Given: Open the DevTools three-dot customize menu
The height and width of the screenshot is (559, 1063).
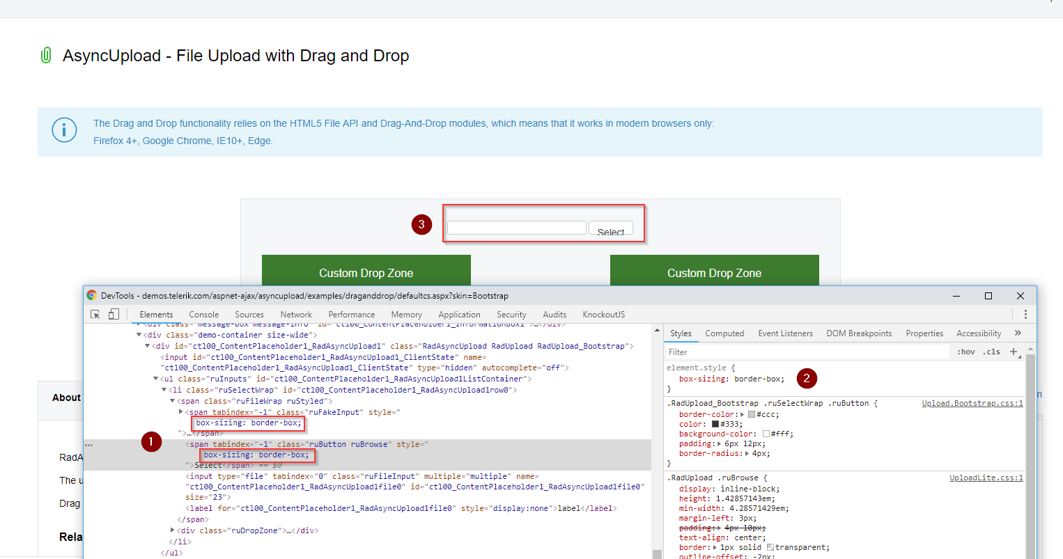Looking at the screenshot, I should pyautogui.click(x=1025, y=315).
